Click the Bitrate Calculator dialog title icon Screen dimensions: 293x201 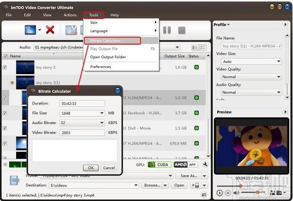(33, 91)
